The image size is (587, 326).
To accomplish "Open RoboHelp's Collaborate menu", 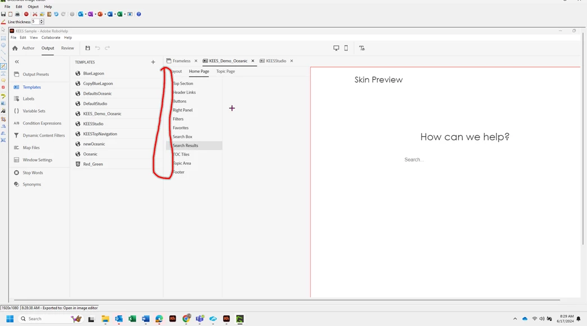I will [51, 38].
